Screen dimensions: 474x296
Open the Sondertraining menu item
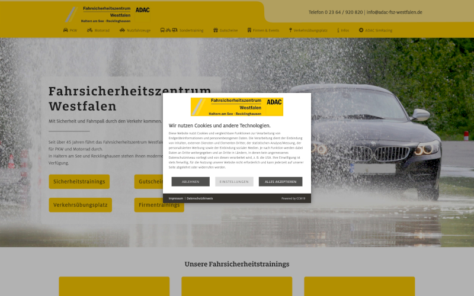click(x=191, y=30)
